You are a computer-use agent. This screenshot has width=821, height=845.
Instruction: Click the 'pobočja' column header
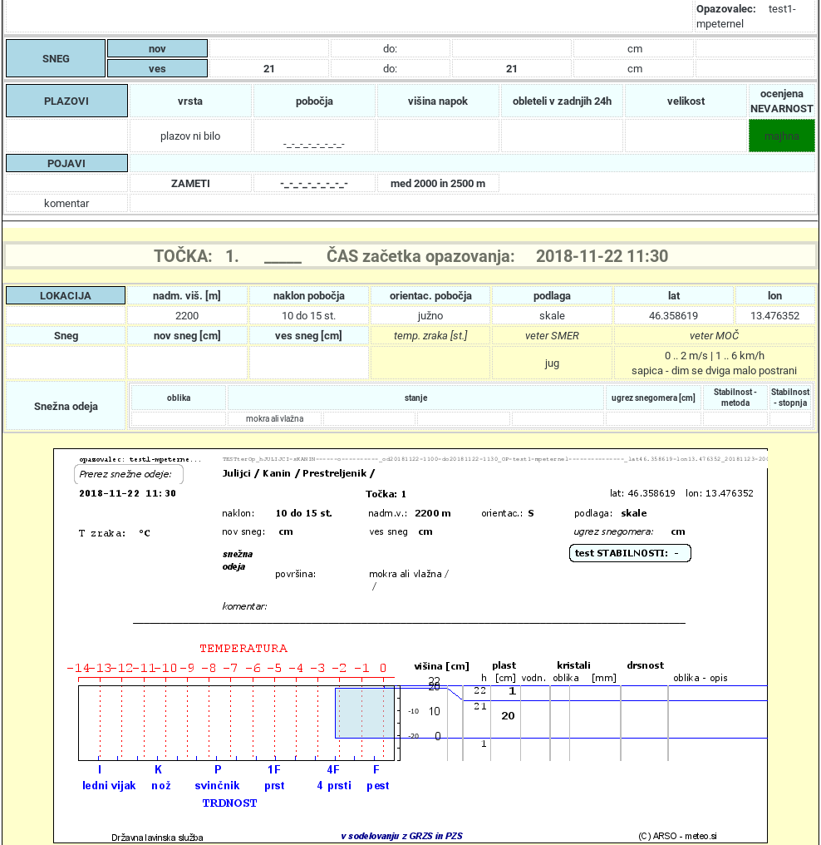[314, 101]
